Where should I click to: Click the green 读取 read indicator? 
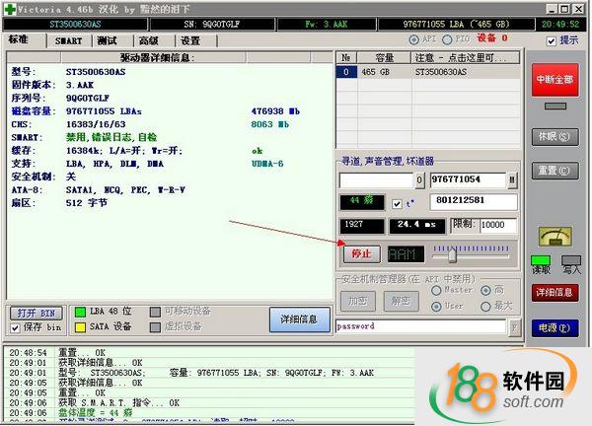point(541,260)
